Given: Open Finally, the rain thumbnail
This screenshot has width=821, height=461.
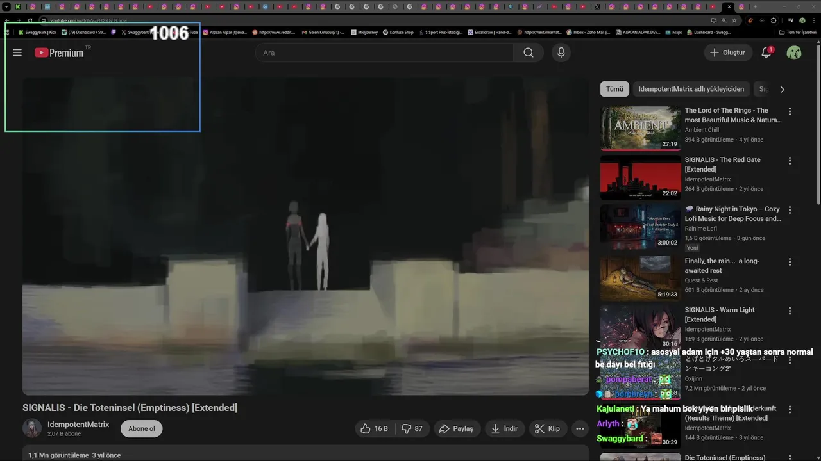Looking at the screenshot, I should pos(641,279).
